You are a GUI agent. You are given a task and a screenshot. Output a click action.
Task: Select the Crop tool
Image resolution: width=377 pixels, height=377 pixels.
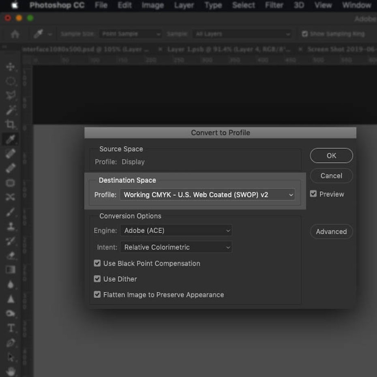tap(11, 125)
